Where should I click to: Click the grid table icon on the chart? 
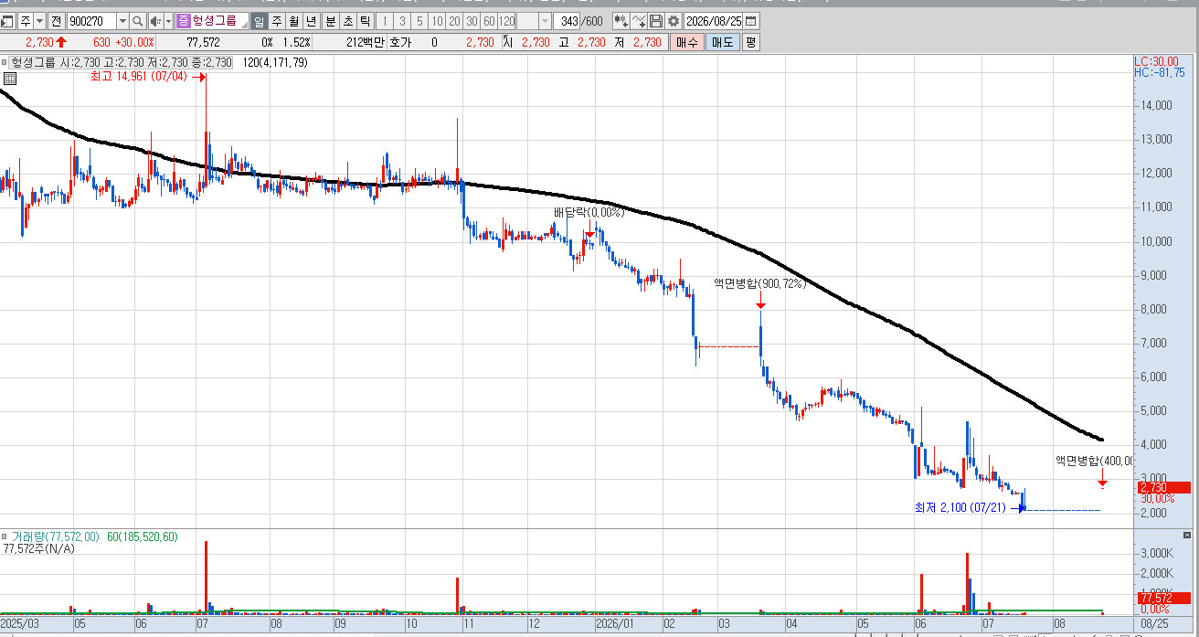pos(10,79)
